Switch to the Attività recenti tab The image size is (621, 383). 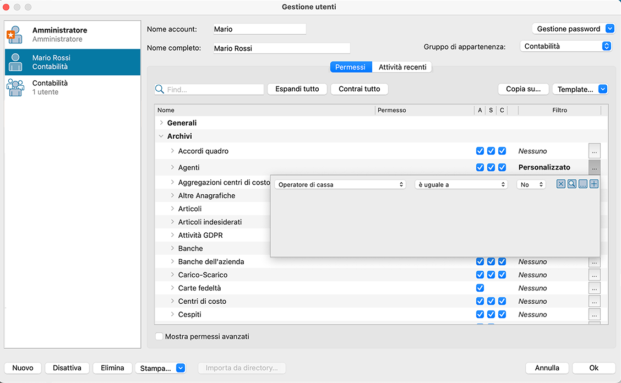point(402,67)
